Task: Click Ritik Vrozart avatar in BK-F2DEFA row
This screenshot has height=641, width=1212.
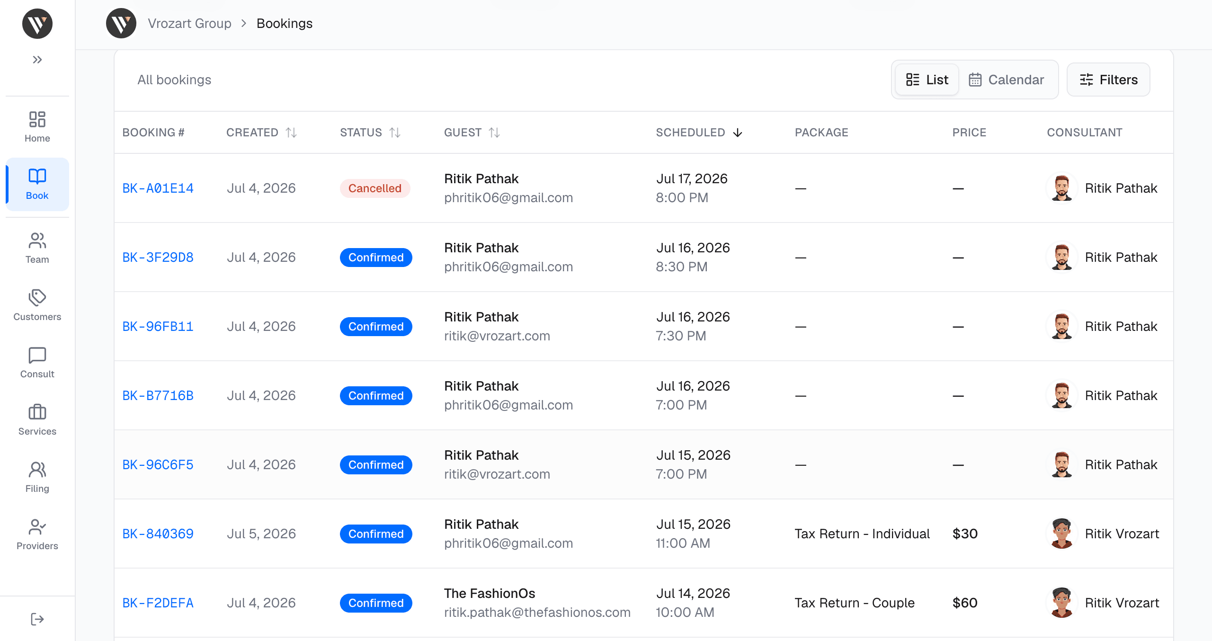Action: [1062, 603]
